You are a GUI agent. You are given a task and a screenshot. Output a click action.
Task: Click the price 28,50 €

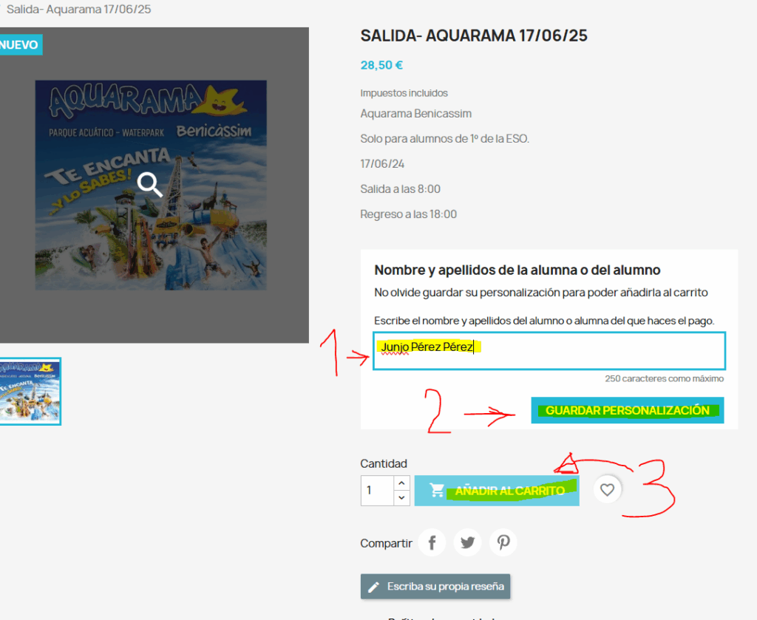point(381,65)
